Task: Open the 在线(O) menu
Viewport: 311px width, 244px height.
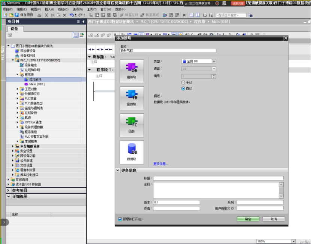Action: tap(63, 9)
